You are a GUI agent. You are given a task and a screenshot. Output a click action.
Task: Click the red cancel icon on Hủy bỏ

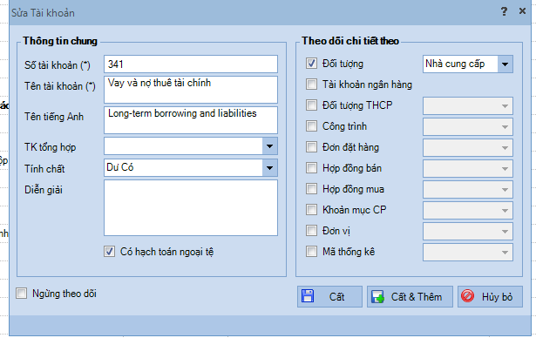pos(468,296)
